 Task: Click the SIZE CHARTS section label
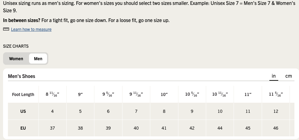16,46
